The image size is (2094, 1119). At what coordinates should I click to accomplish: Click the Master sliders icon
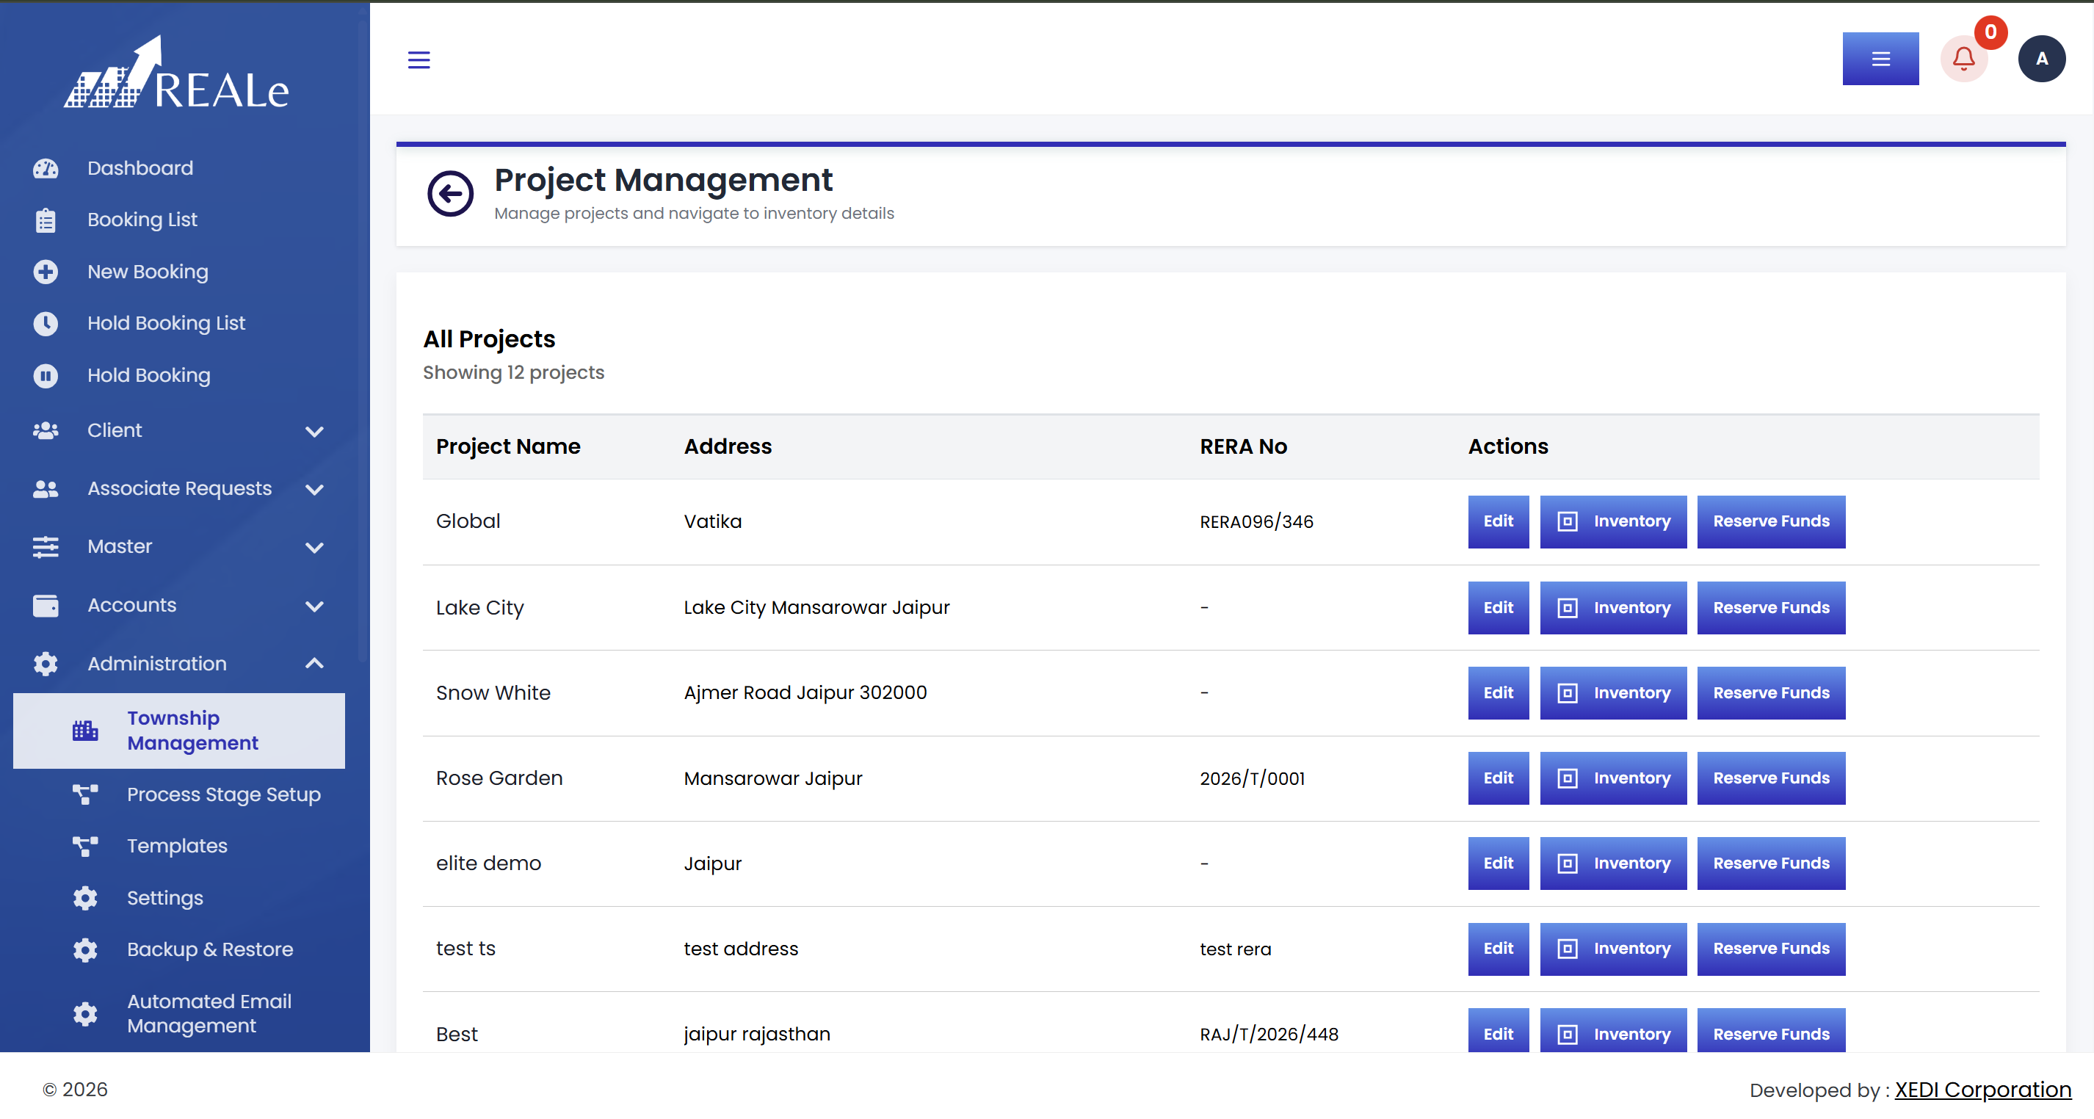point(46,547)
